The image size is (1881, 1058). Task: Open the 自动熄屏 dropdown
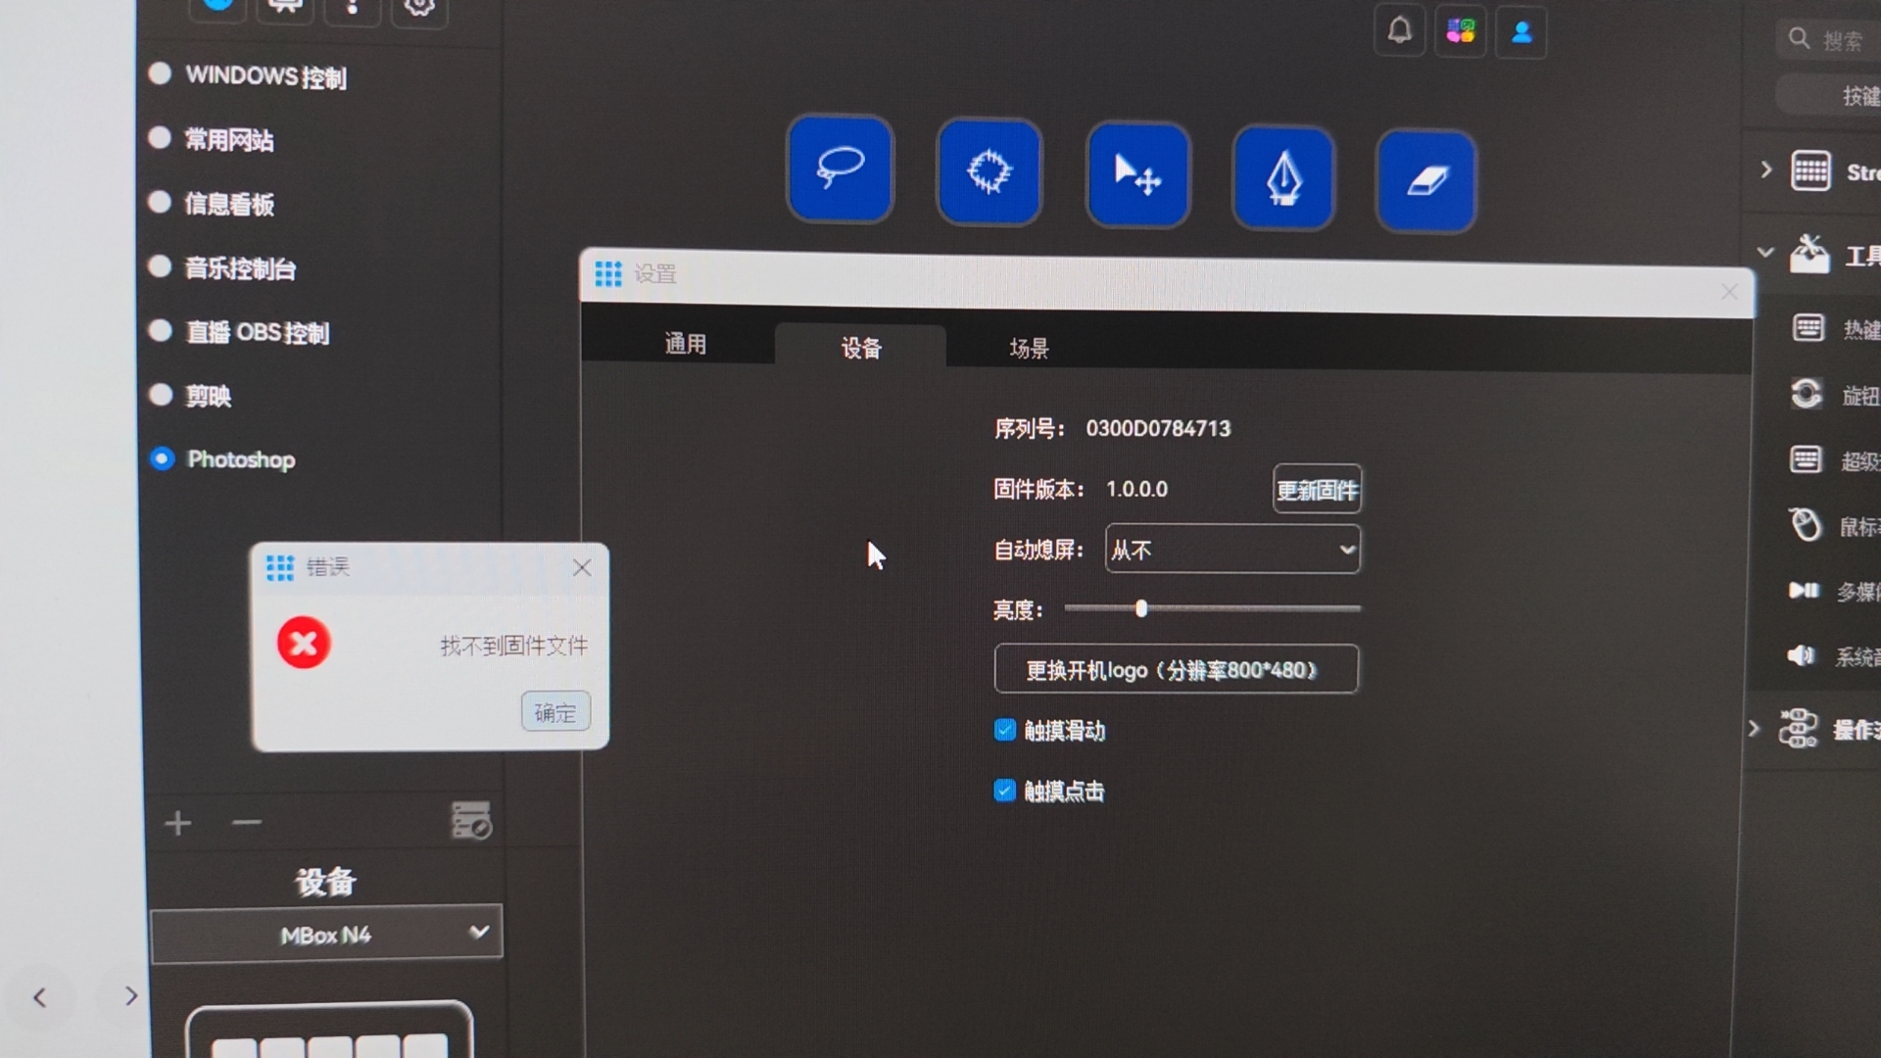[1232, 549]
